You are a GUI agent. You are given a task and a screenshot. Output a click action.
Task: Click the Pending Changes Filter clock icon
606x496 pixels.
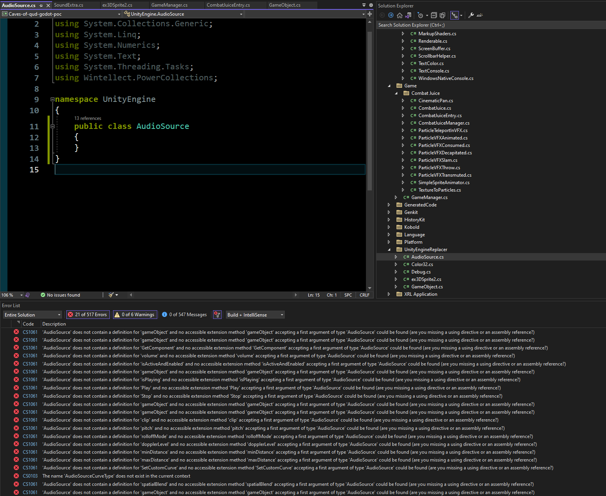420,15
